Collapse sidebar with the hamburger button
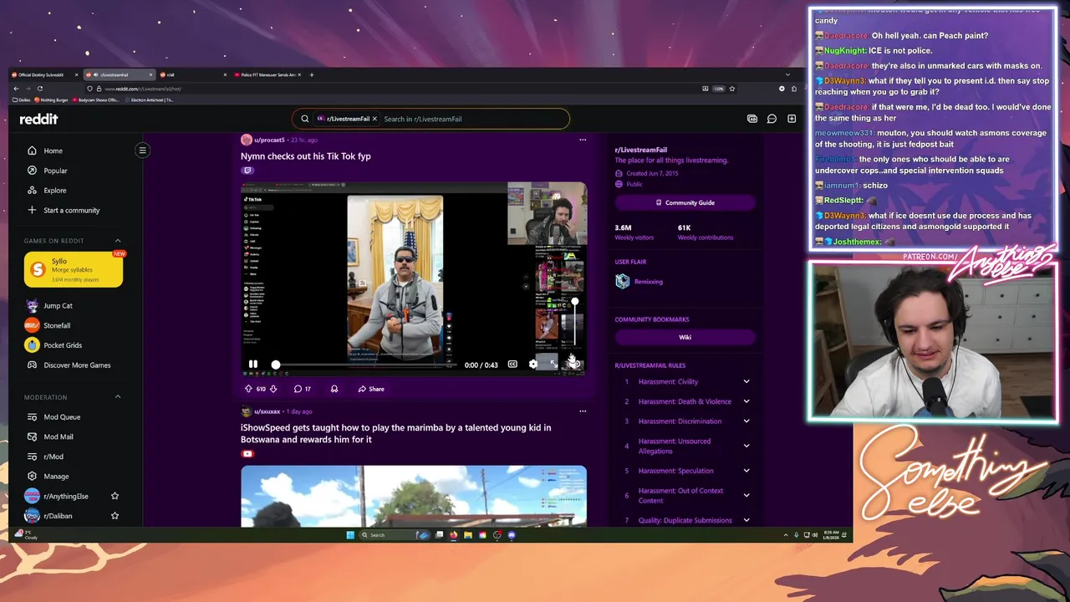The width and height of the screenshot is (1070, 602). [x=142, y=150]
